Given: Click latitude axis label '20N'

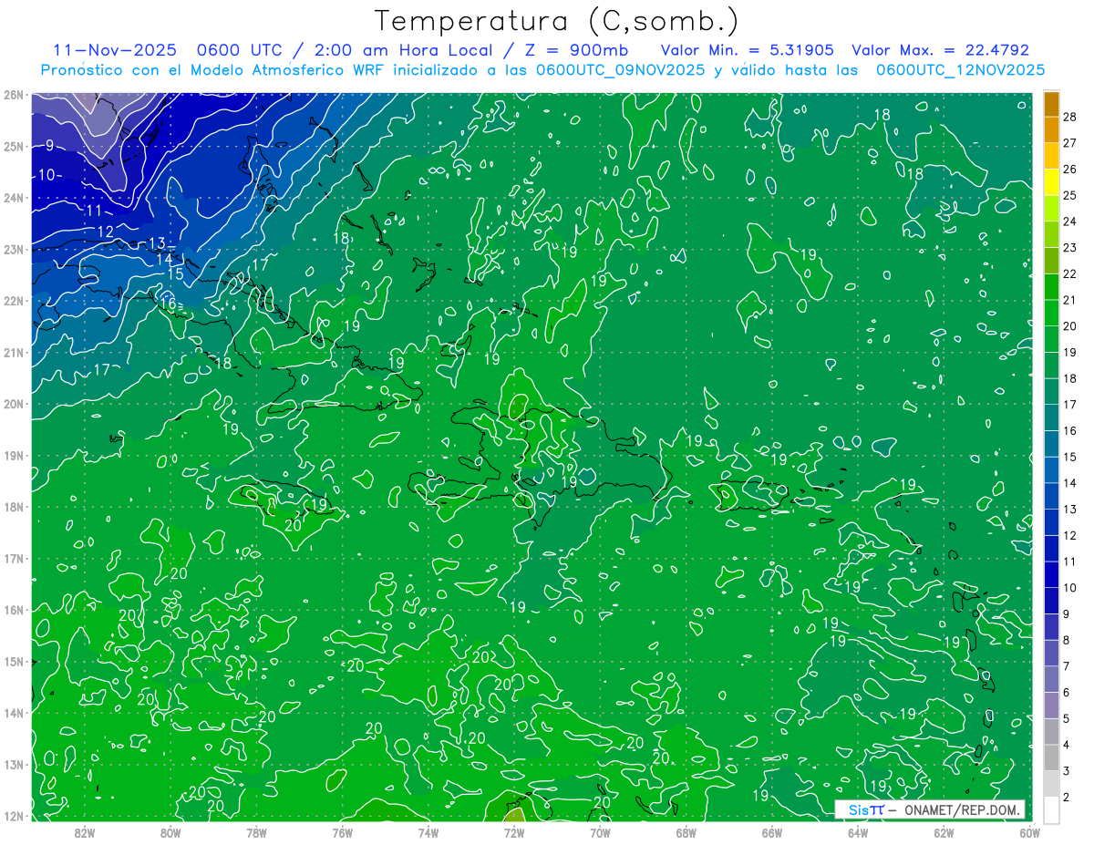Looking at the screenshot, I should [x=13, y=404].
